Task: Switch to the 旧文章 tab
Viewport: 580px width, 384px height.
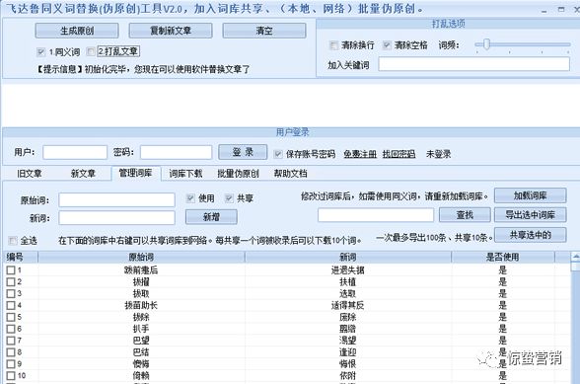Action: pyautogui.click(x=30, y=174)
